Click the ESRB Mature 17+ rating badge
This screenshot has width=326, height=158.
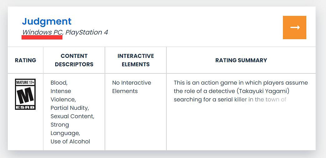[25, 94]
